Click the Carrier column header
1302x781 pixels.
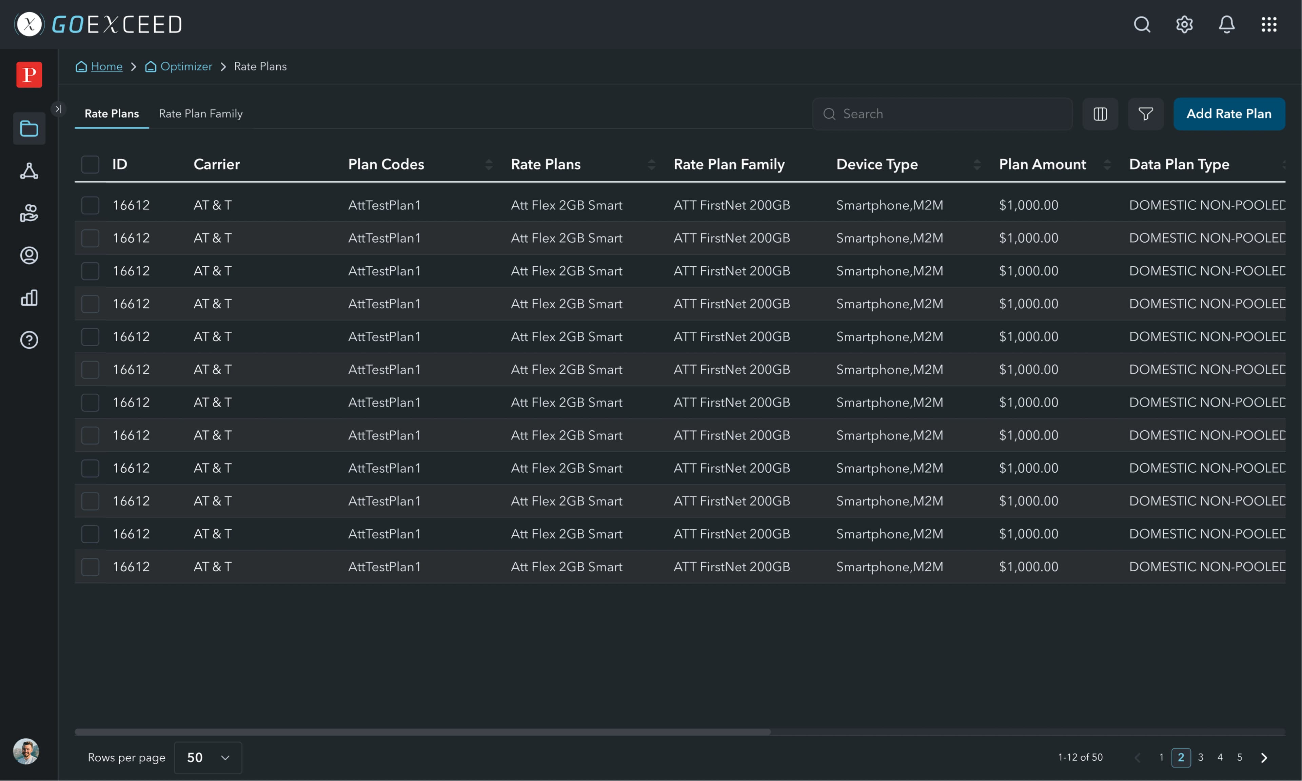coord(216,164)
